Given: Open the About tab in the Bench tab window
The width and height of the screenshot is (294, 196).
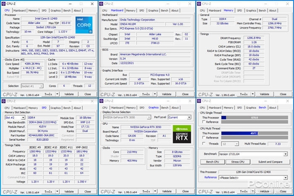Looking at the screenshot, I should [272, 108].
